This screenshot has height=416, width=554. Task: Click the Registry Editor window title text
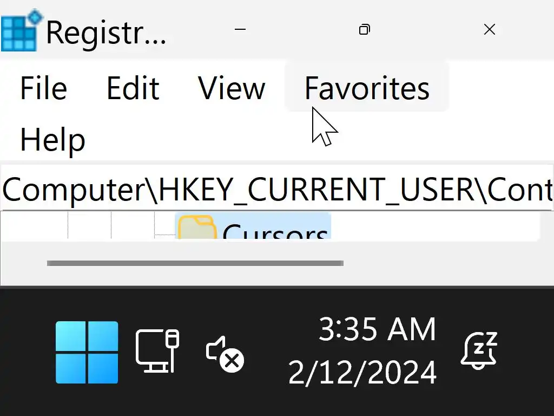(106, 32)
